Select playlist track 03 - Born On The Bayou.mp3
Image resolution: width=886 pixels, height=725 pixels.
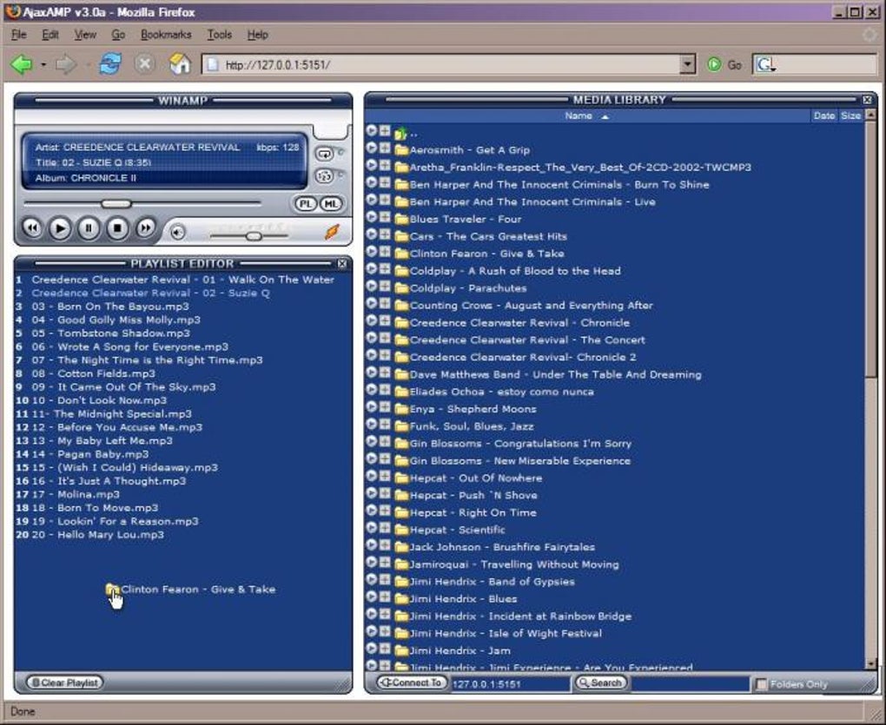(110, 306)
